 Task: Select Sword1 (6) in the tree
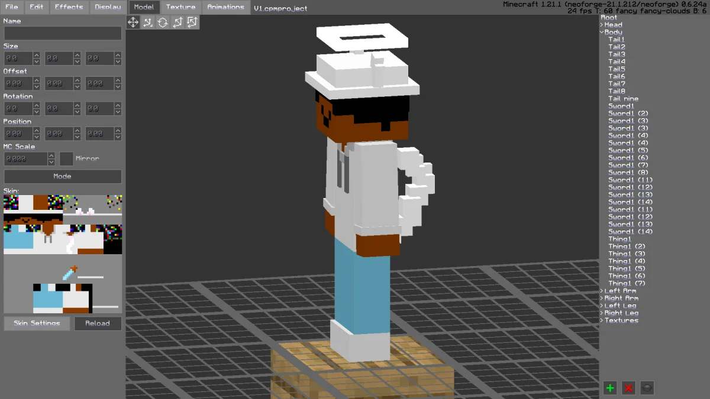coord(628,158)
